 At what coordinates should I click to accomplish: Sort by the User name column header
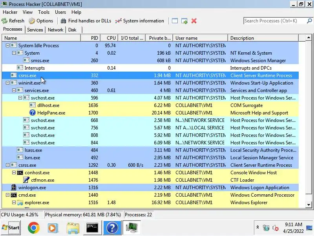(x=200, y=38)
